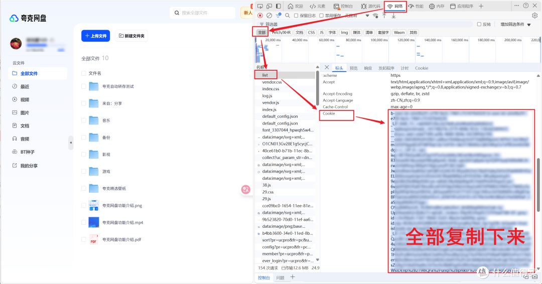Open the 夸克网盘功能介绍.mp4 file
The image size is (542, 284).
[123, 222]
